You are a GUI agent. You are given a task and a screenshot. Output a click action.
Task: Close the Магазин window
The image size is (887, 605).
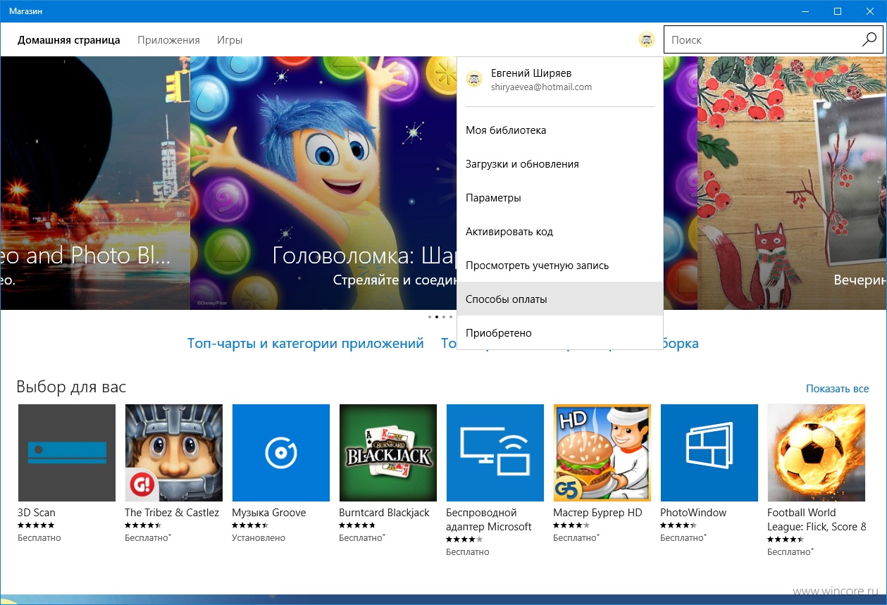[870, 11]
